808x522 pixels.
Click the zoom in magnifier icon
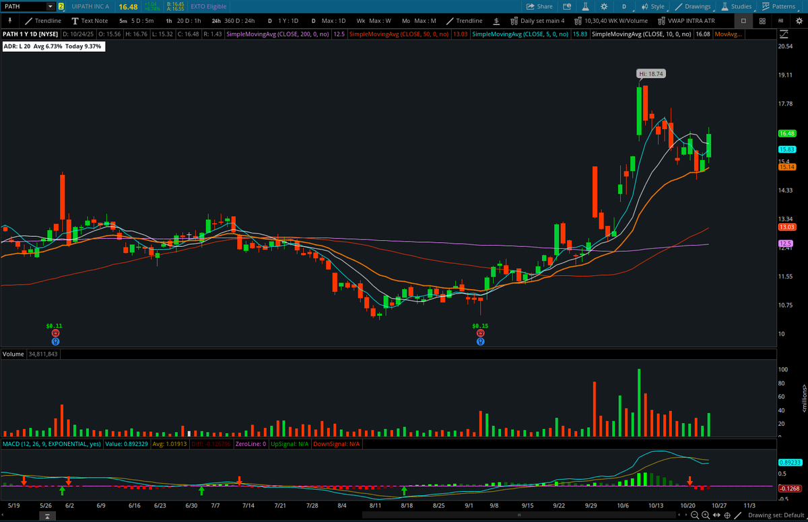point(706,515)
